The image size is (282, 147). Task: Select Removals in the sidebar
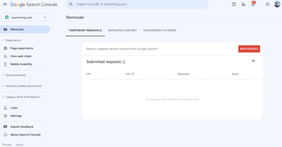pos(25,29)
